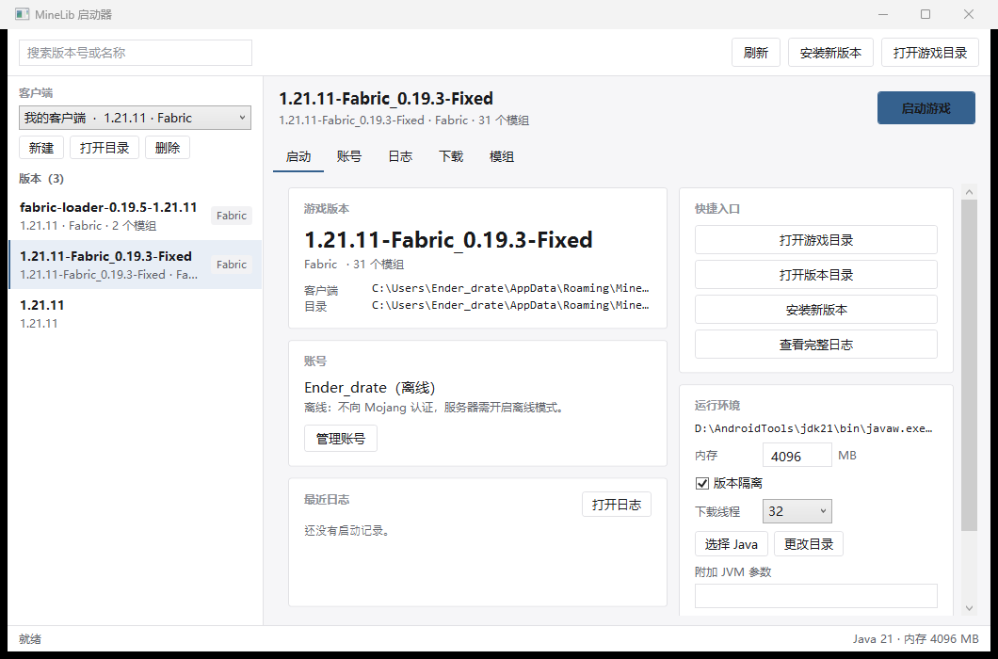Click the 还没有启动记录 log message

[x=346, y=530]
